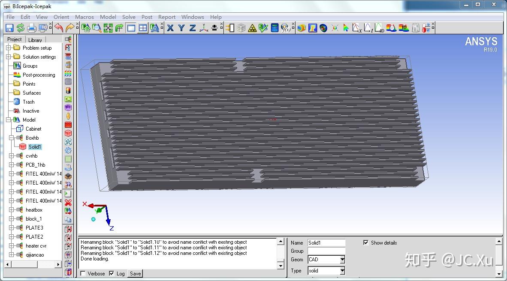Open the Geom CAD dropdown
507x281 pixels.
tap(342, 260)
